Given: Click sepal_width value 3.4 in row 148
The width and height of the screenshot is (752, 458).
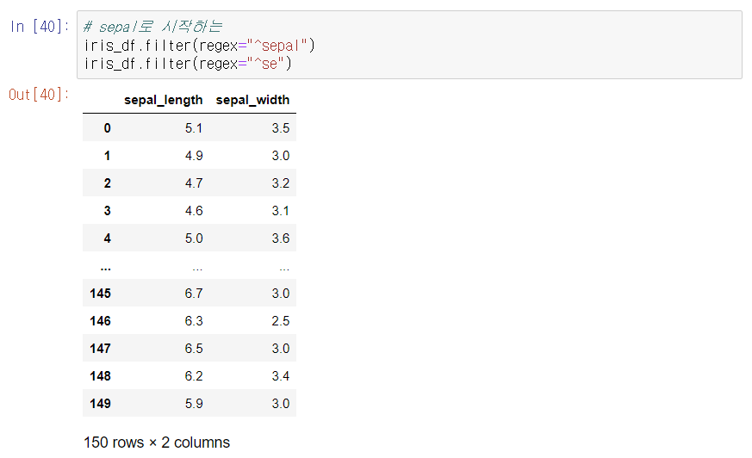Looking at the screenshot, I should tap(281, 376).
